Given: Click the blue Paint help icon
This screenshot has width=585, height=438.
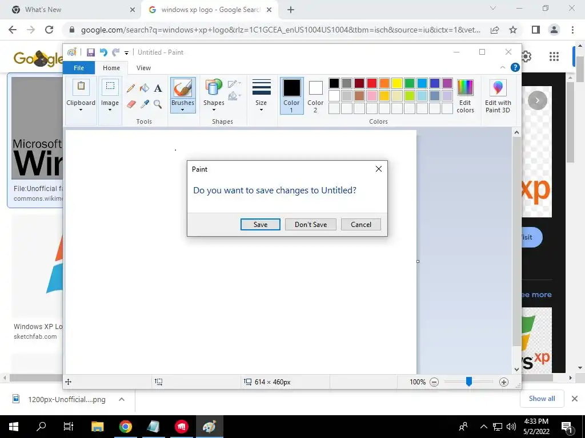Looking at the screenshot, I should (515, 67).
